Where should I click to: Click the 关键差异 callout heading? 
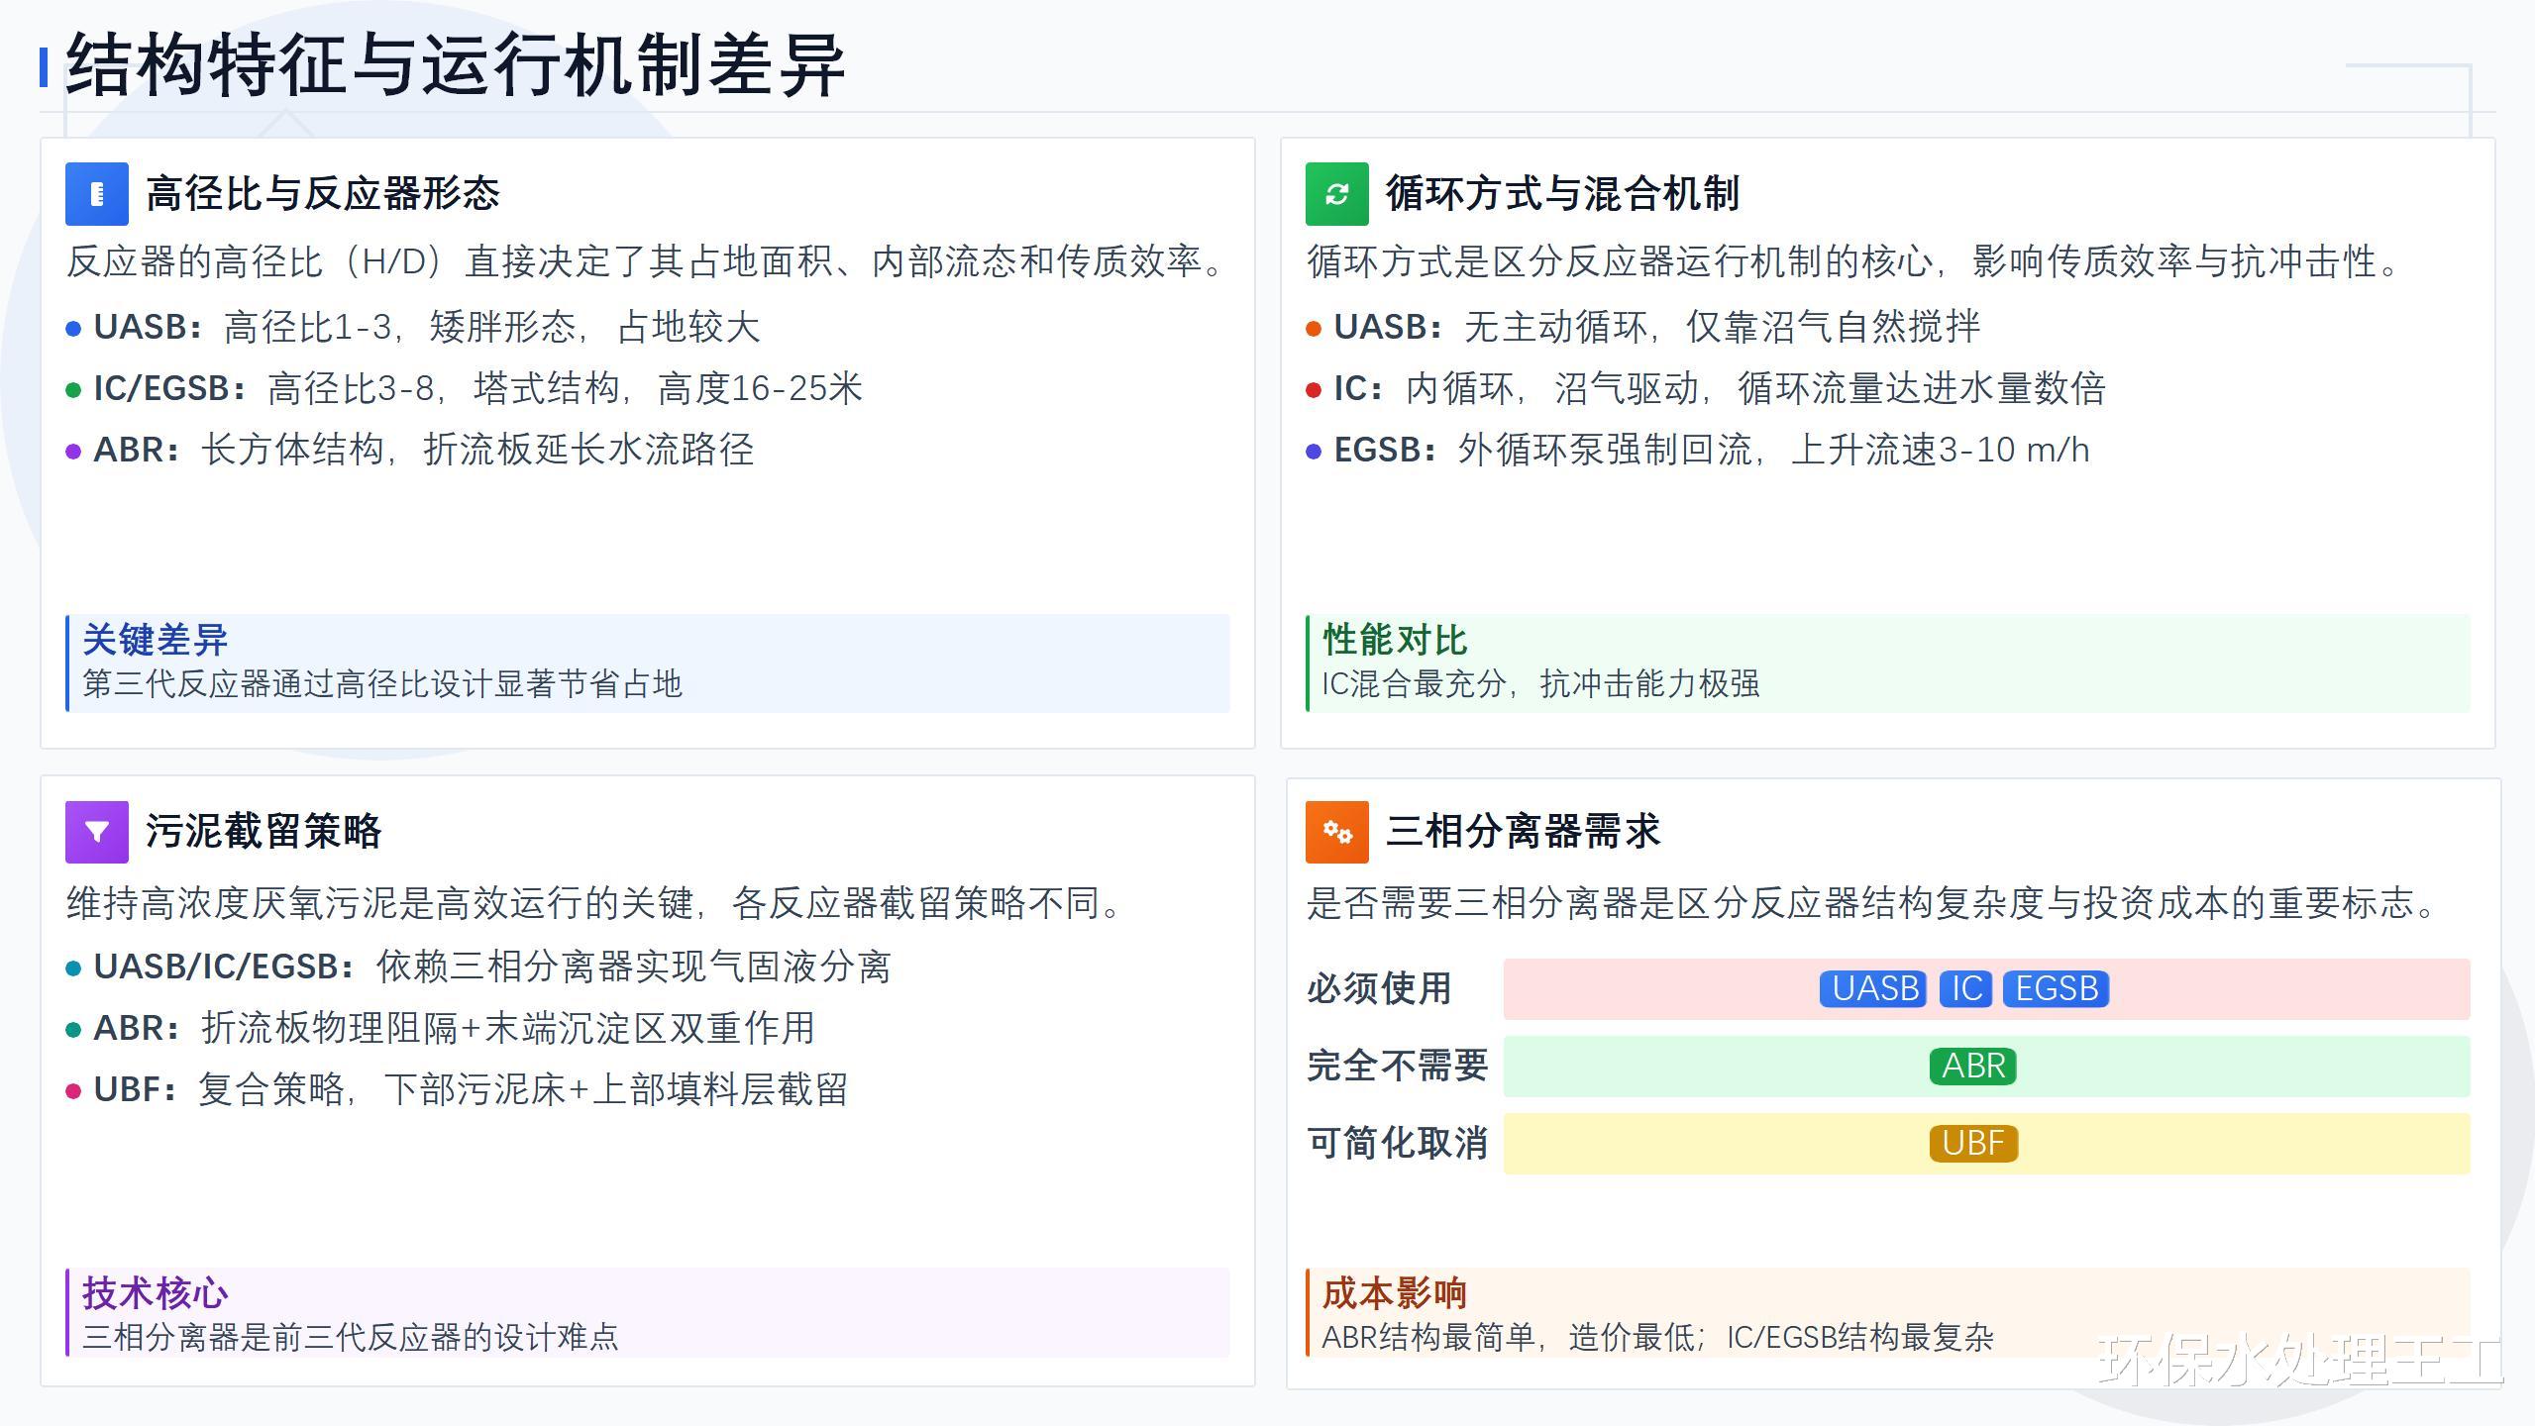[156, 640]
